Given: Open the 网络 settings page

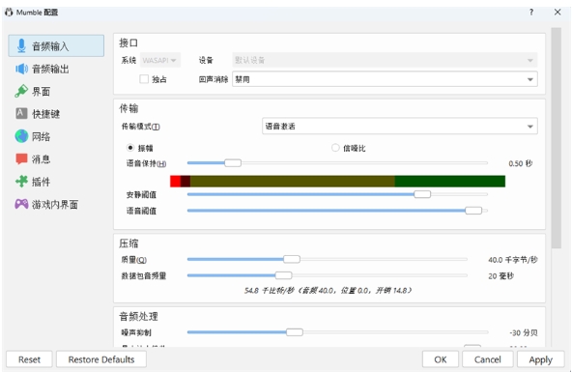Looking at the screenshot, I should 56,136.
